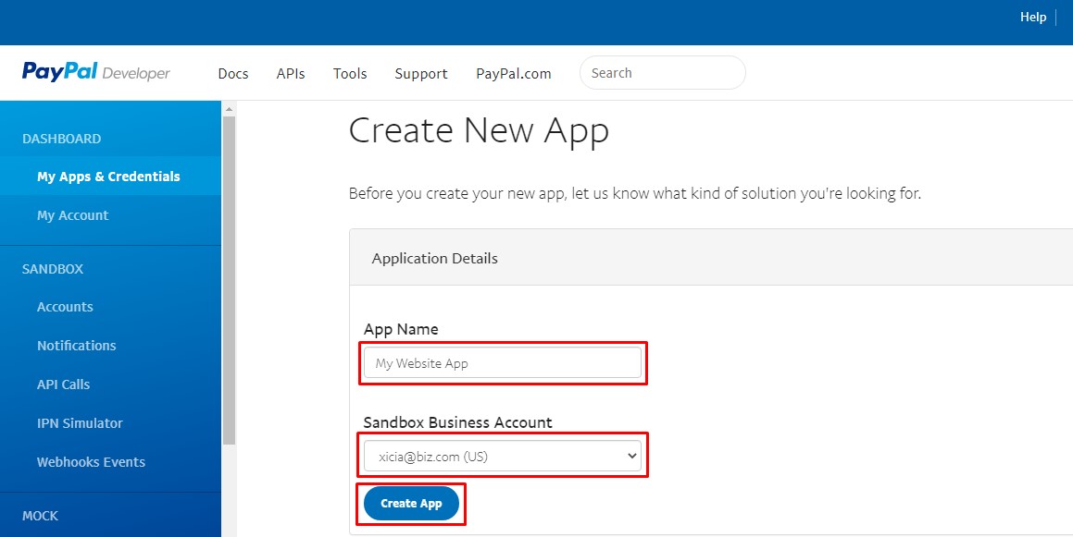
Task: Open Webhooks Events page
Action: click(91, 462)
